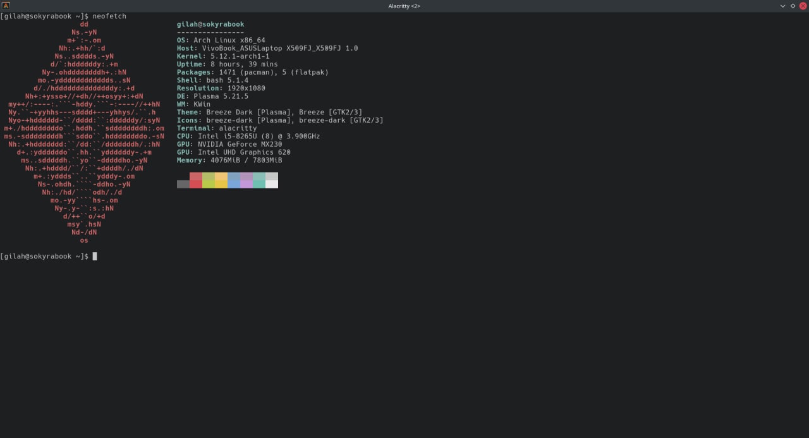Click the terminal cursor at the bottom prompt
This screenshot has height=438, width=809.
95,256
